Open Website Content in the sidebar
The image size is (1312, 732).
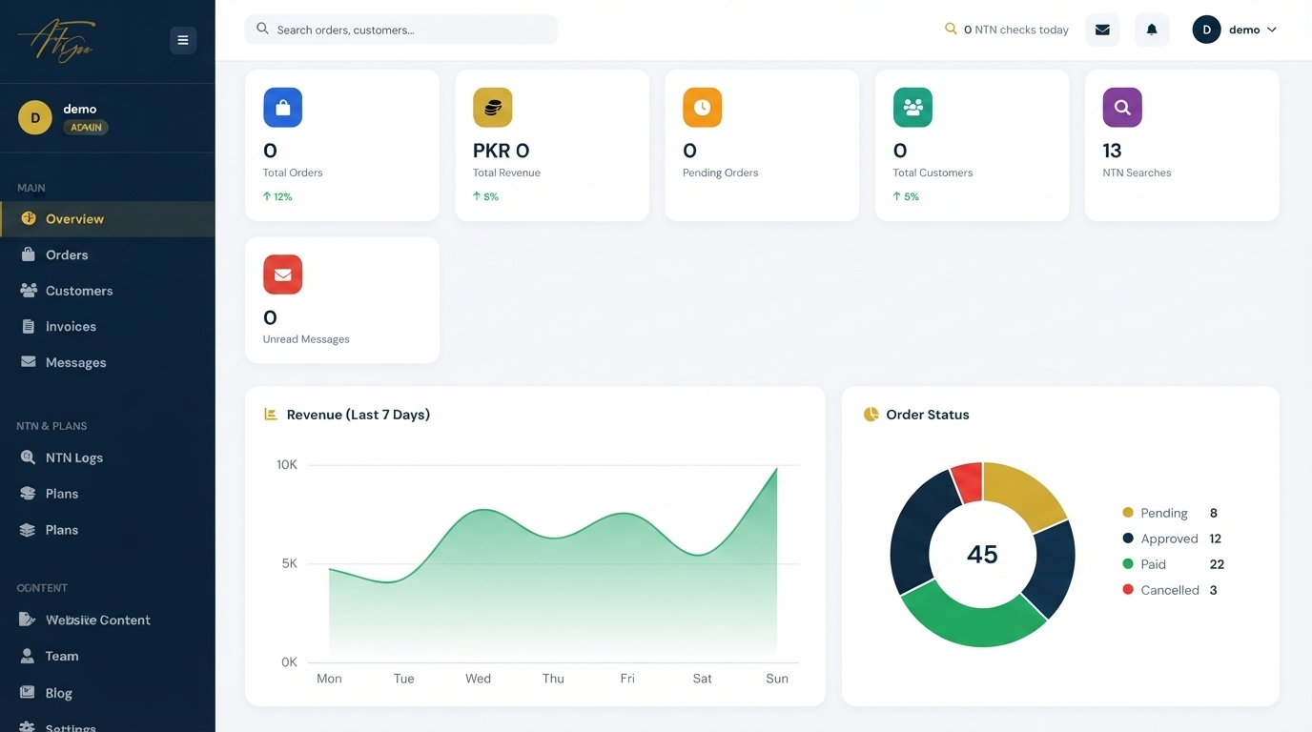(x=108, y=620)
